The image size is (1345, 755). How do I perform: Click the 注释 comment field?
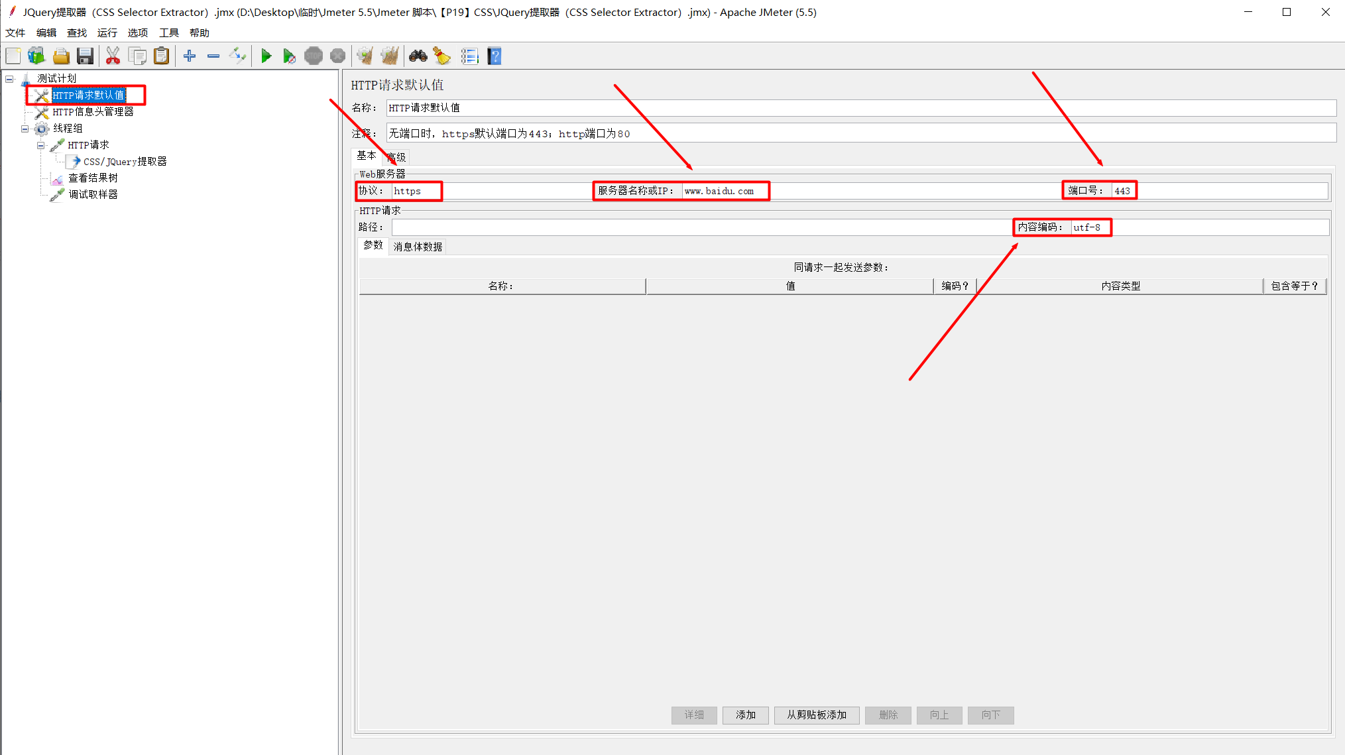pyautogui.click(x=861, y=133)
